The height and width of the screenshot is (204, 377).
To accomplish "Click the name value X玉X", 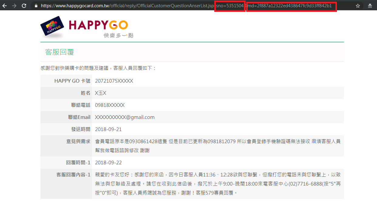I will (100, 93).
